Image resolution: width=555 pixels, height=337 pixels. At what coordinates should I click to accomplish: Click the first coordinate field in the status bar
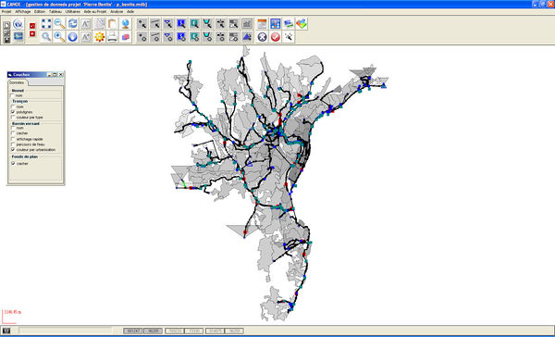point(133,331)
